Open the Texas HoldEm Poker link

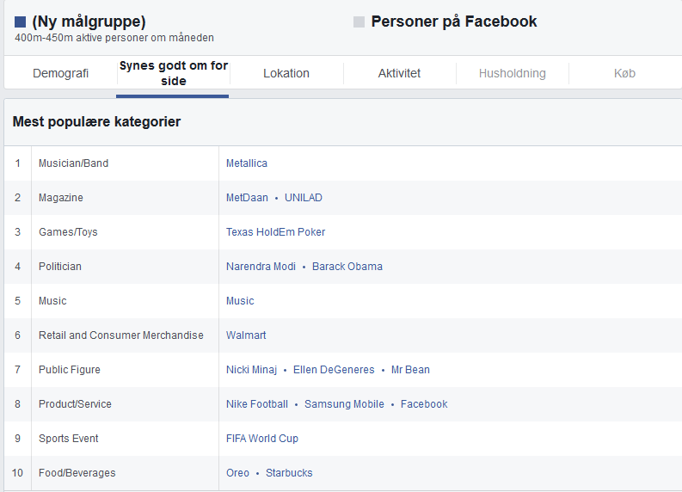[275, 232]
